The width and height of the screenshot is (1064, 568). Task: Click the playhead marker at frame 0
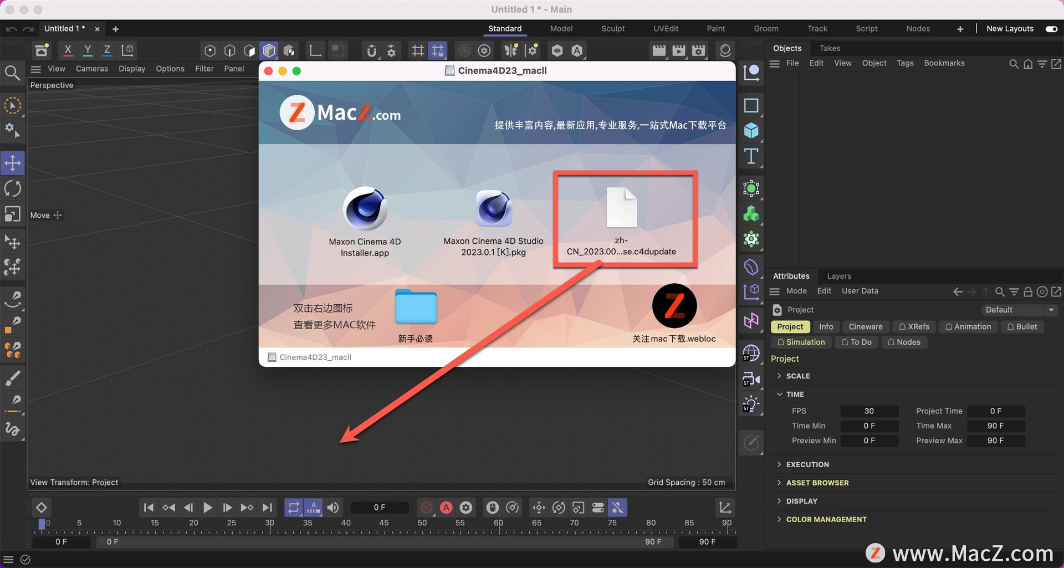point(42,523)
